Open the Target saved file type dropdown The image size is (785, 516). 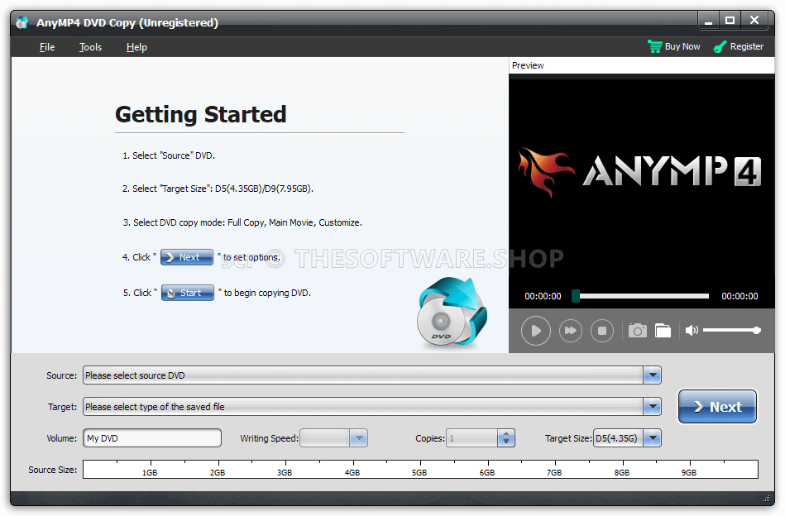653,406
